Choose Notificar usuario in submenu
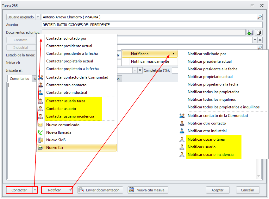Image resolution: width=269 pixels, height=199 pixels. (223, 147)
